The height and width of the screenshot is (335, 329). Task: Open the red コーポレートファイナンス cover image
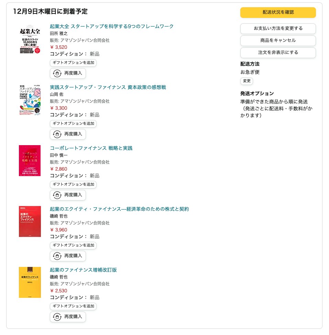click(30, 161)
